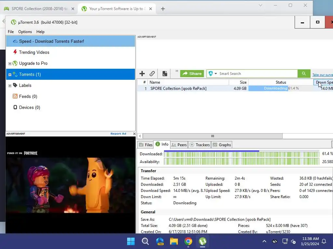The height and width of the screenshot is (249, 333).
Task: Select the SPORE Collection [qoob RePack] torrent row
Action: click(235, 88)
